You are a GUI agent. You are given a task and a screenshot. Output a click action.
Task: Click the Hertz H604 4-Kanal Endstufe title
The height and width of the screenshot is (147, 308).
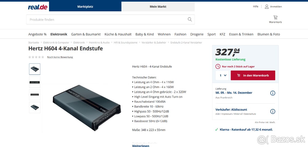(x=65, y=49)
